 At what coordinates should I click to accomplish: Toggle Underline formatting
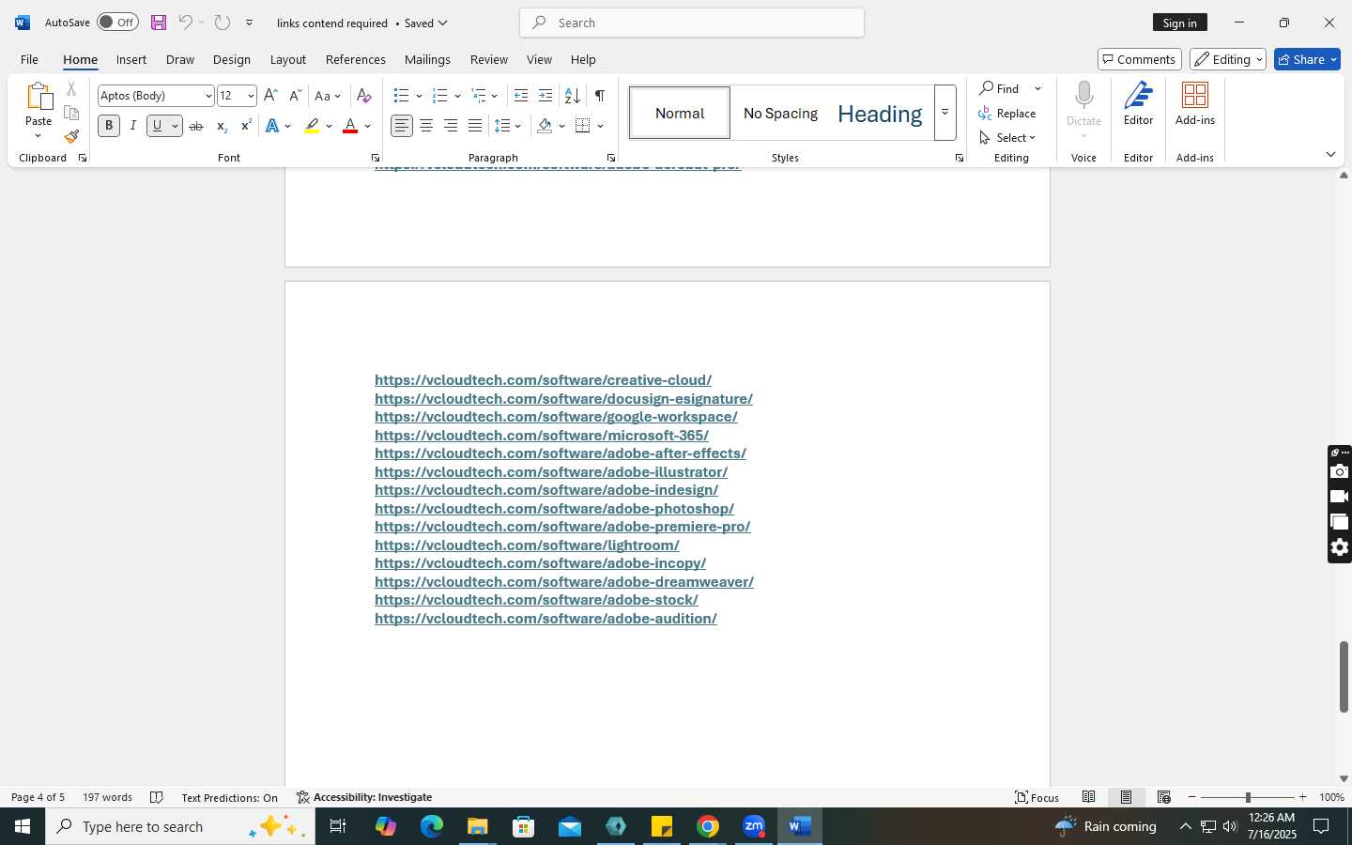click(x=158, y=126)
